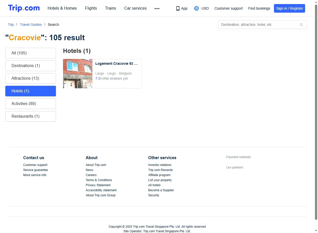The width and height of the screenshot is (318, 233).
Task: Open Investor relations link
Action: 160,165
